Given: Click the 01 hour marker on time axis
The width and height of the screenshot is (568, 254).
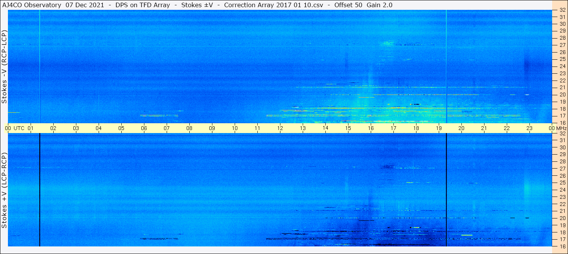Looking at the screenshot, I should pyautogui.click(x=31, y=128).
